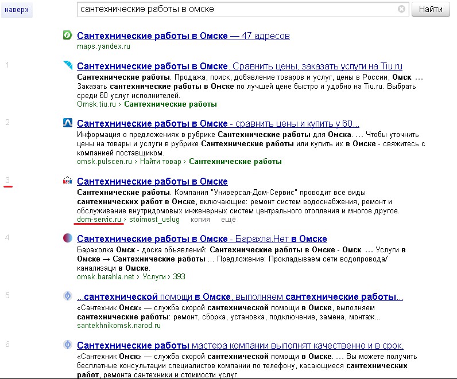Click the dom-servic house favicon beside the third result
This screenshot has width=457, height=379.
coord(68,181)
